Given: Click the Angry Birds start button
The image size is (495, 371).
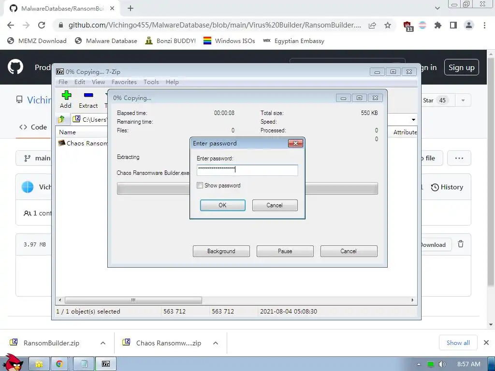Looking at the screenshot, I should coord(12,363).
